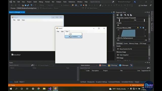The image size is (162, 91).
Task: Toggle the 0 Warnings filter
Action: coord(113,65)
